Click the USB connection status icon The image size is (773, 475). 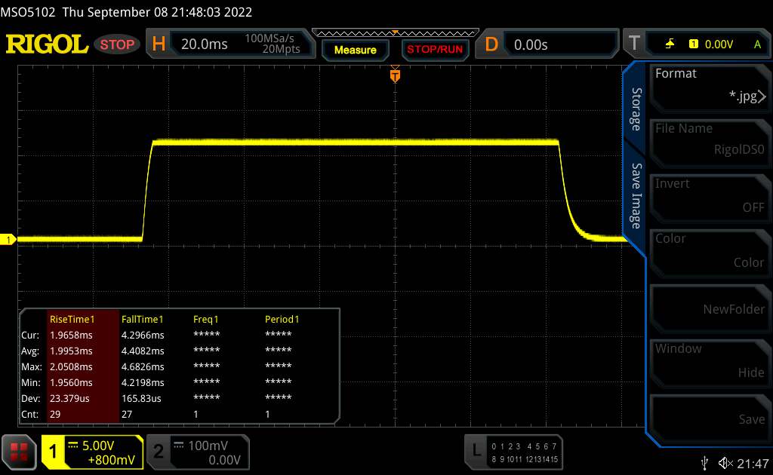[704, 463]
